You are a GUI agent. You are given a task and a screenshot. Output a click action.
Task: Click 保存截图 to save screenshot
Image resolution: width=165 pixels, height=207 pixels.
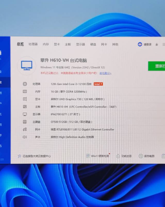coord(146,156)
